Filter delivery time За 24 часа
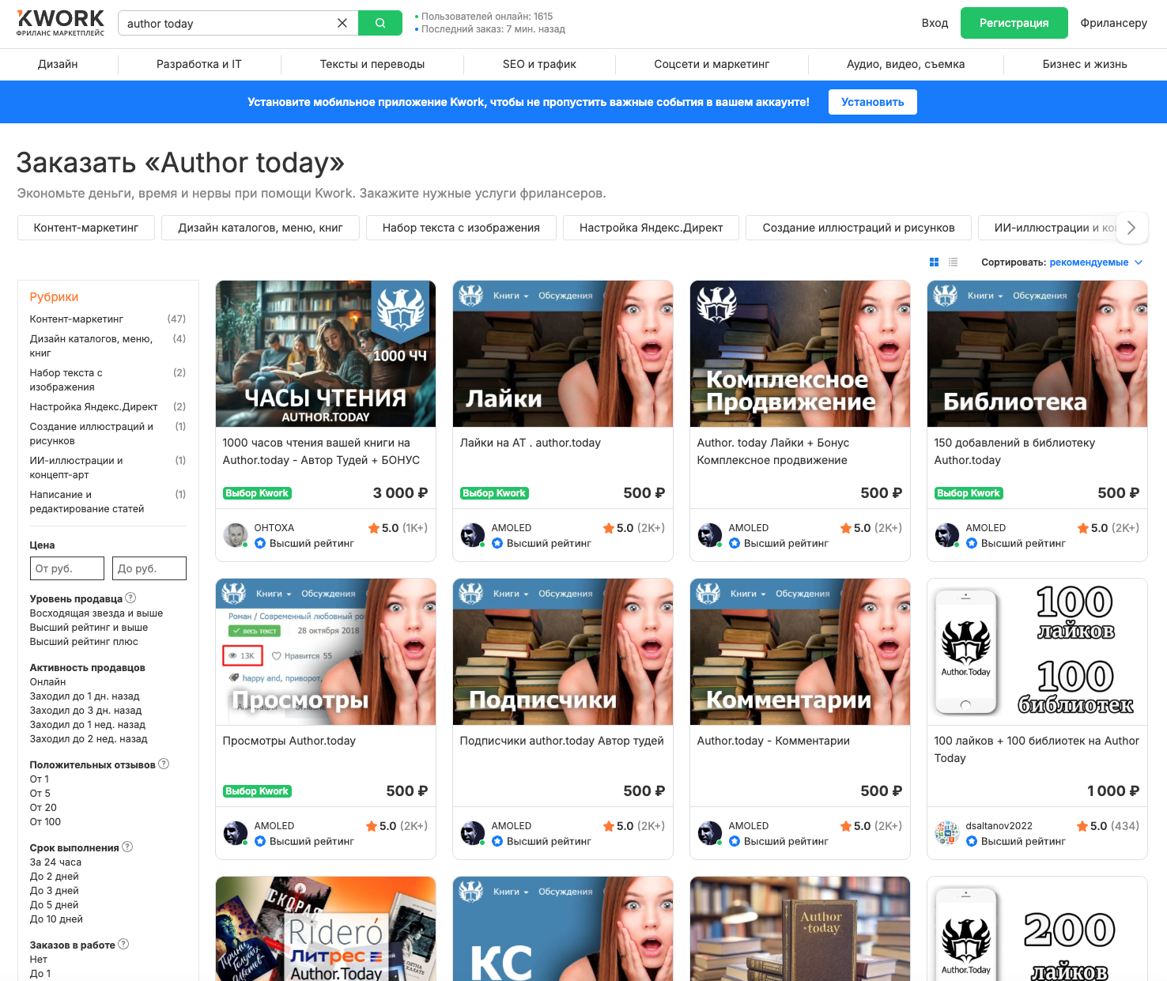This screenshot has height=981, width=1167. click(x=55, y=862)
